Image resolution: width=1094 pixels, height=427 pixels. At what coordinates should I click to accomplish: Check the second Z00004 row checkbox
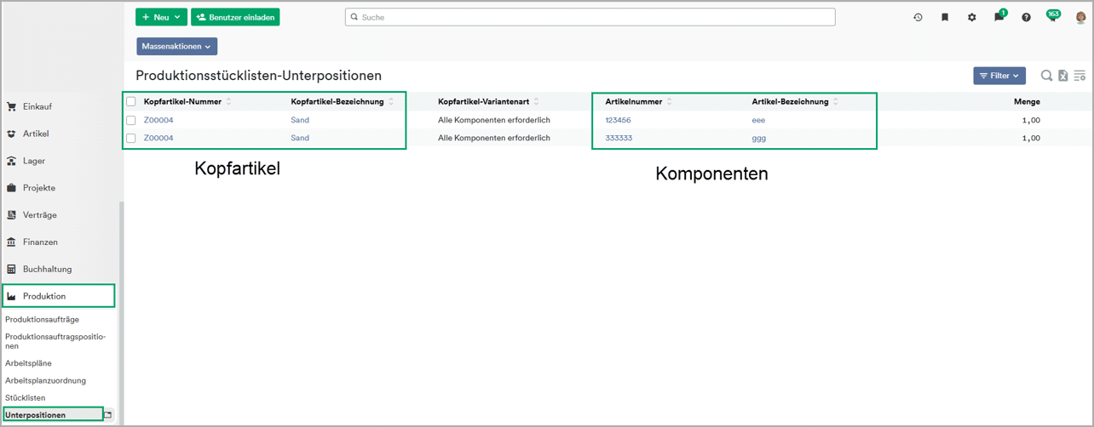tap(131, 138)
